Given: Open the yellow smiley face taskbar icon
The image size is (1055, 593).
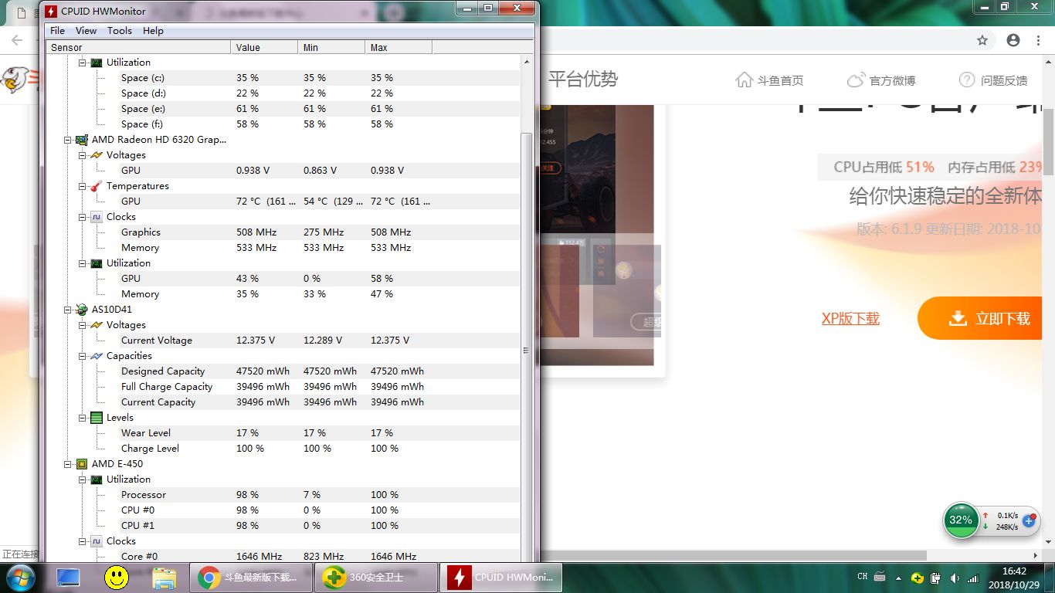Looking at the screenshot, I should coord(117,577).
